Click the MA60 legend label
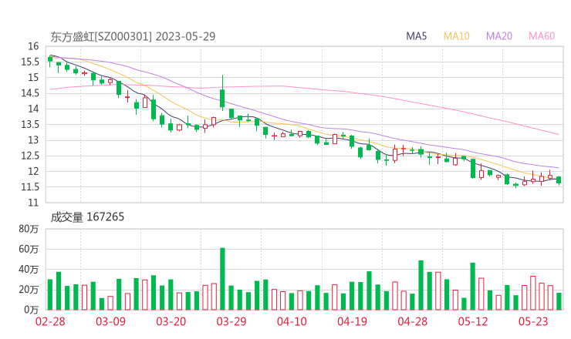The width and height of the screenshot is (571, 339). (x=542, y=36)
